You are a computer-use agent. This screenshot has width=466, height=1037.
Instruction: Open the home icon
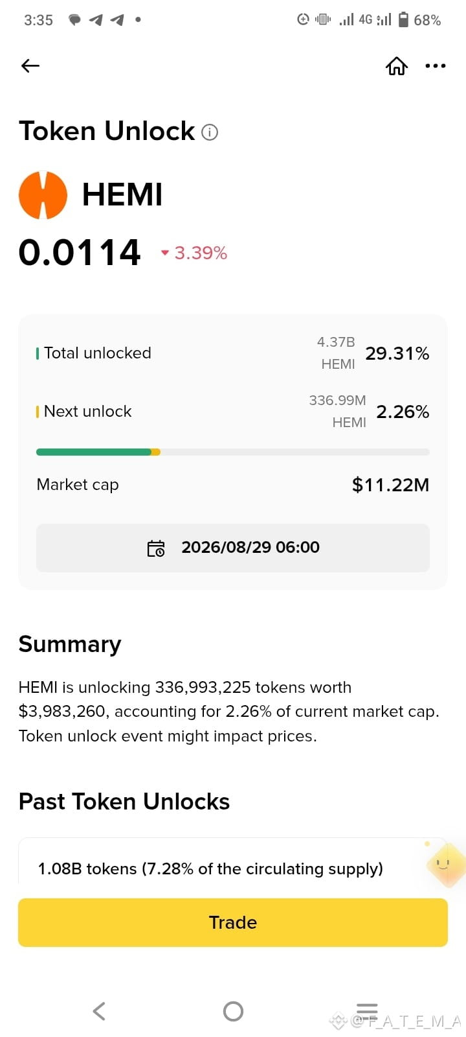396,65
